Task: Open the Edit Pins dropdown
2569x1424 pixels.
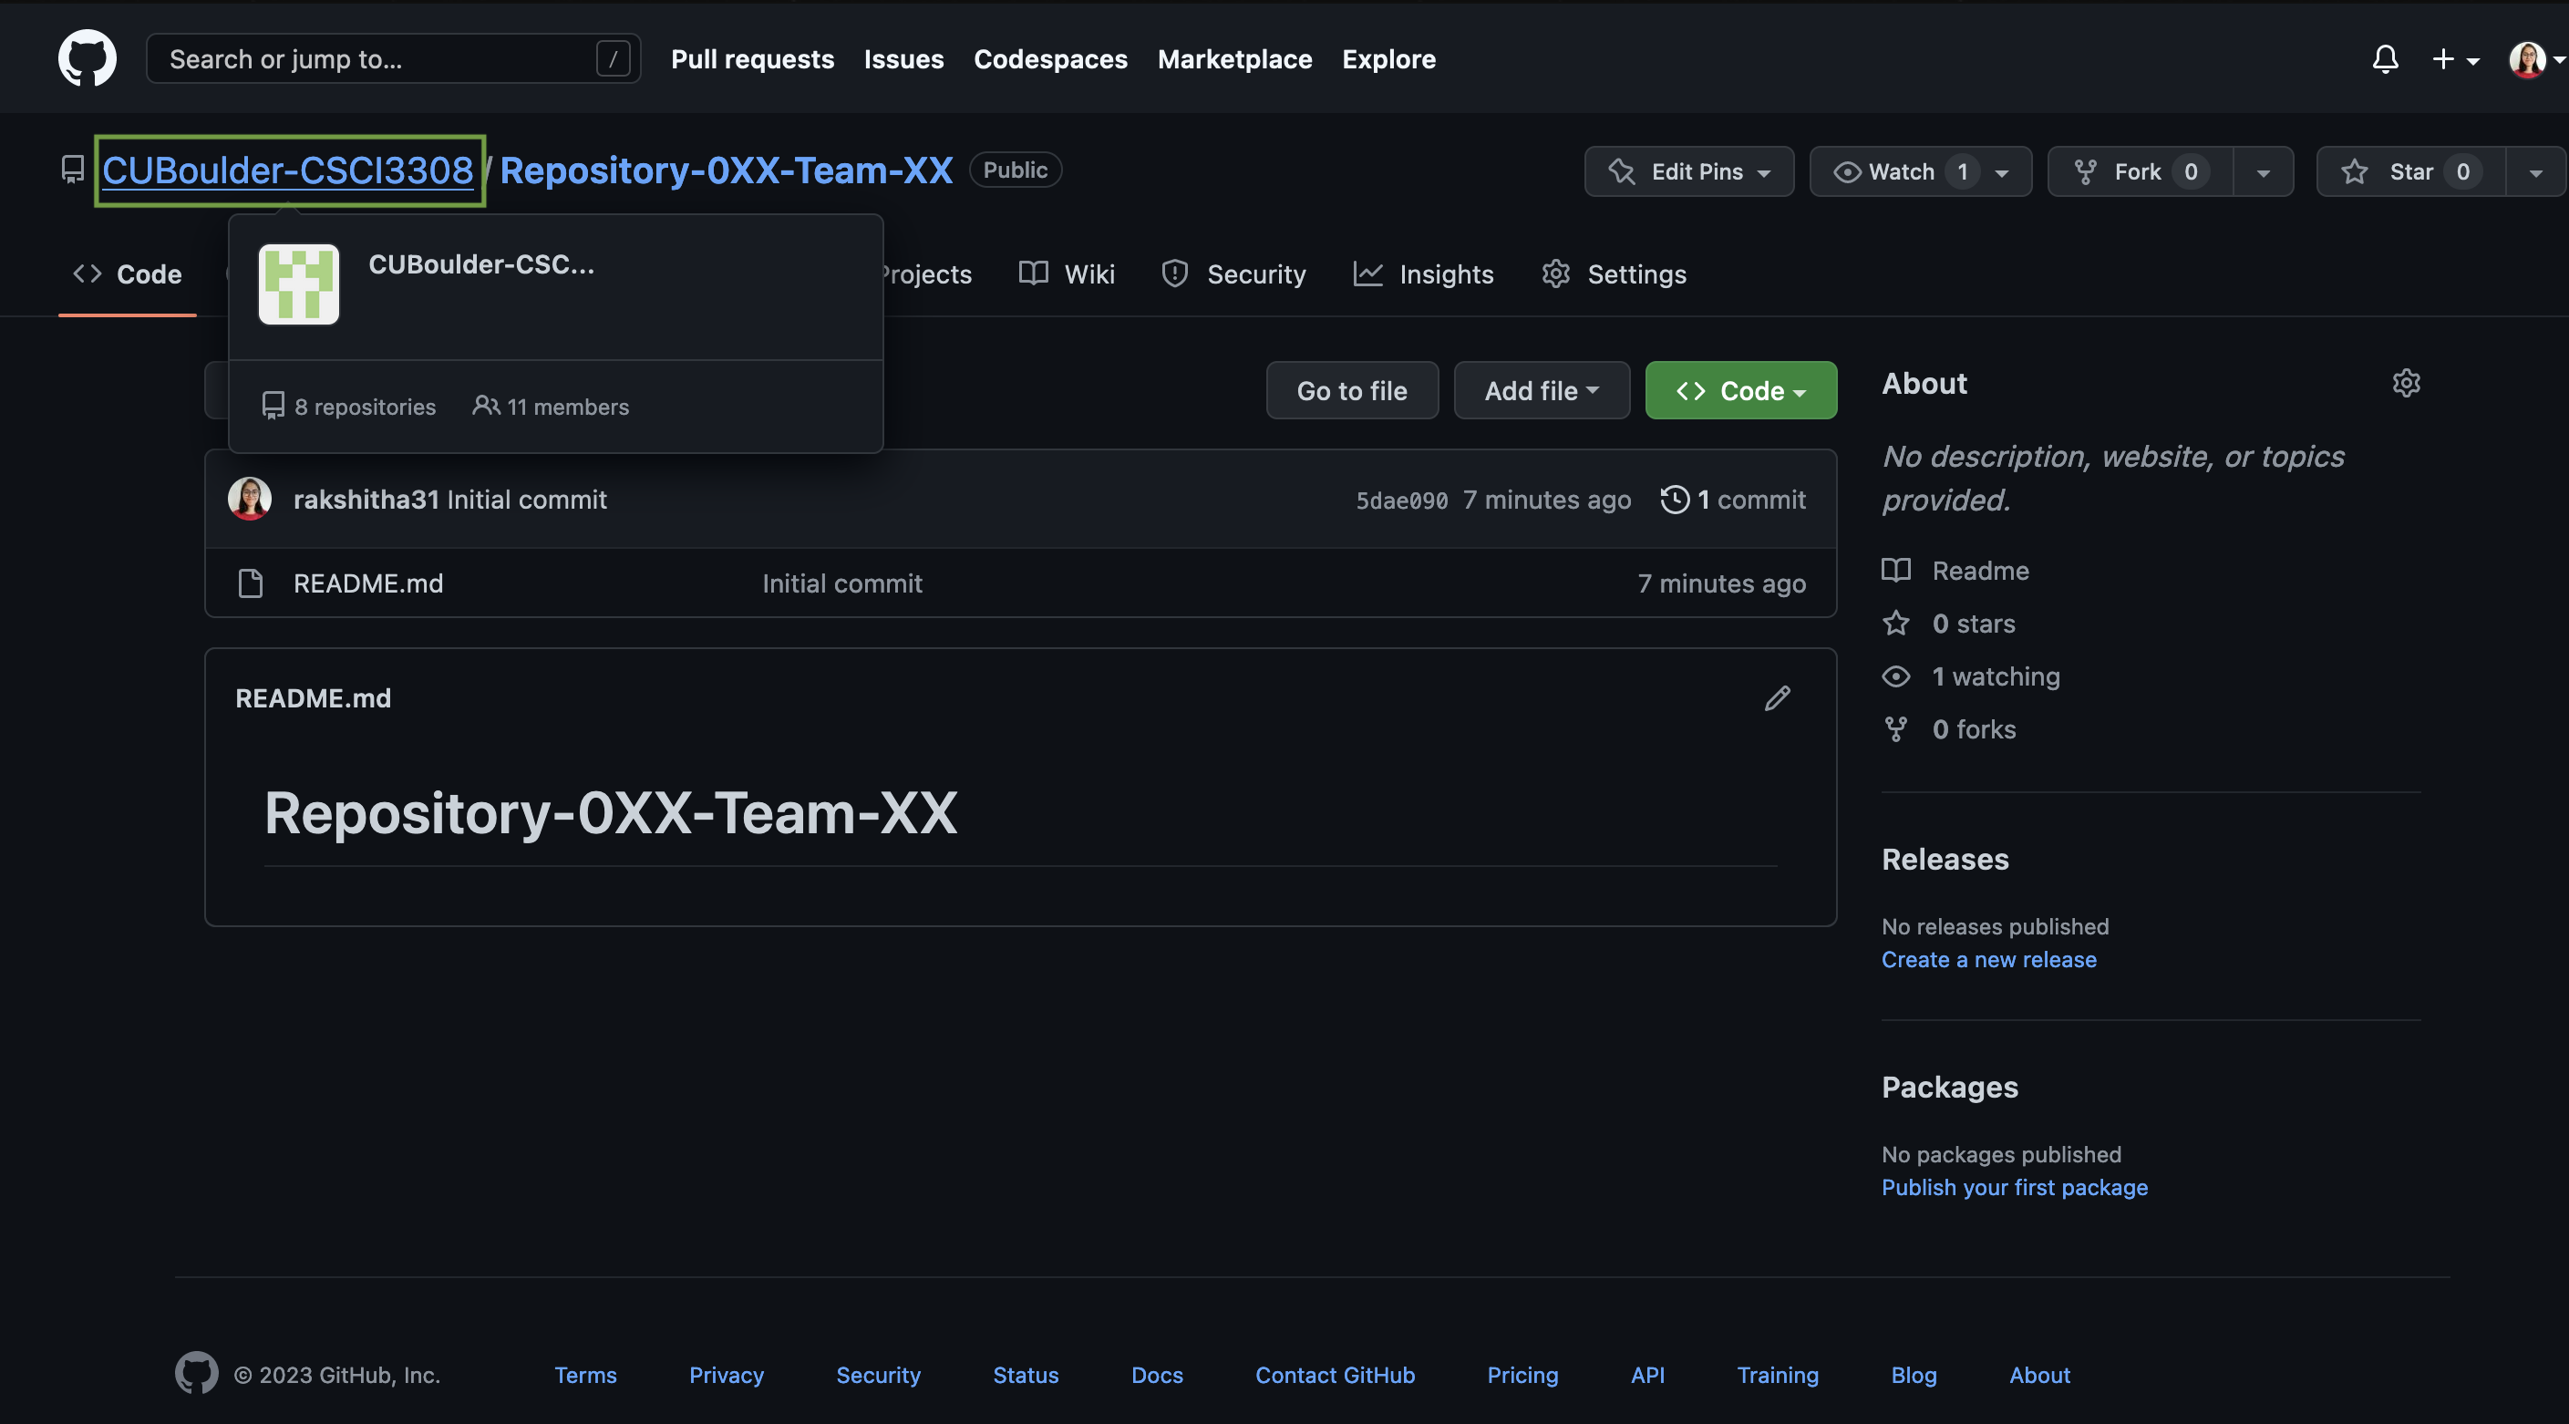Action: tap(1688, 171)
